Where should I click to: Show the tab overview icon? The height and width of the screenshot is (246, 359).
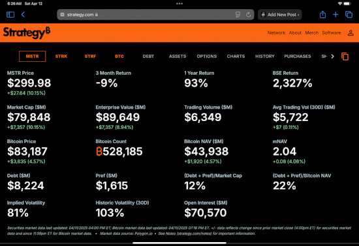tap(349, 14)
